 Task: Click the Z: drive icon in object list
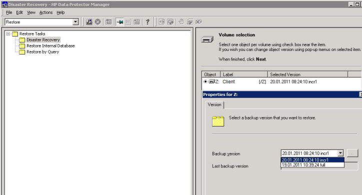coord(211,81)
